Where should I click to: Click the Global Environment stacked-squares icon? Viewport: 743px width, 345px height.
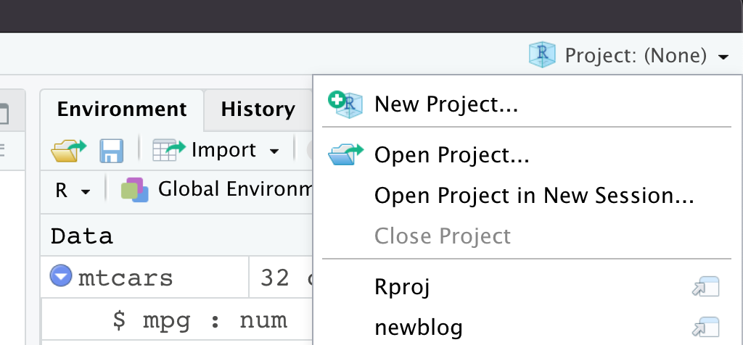click(134, 190)
